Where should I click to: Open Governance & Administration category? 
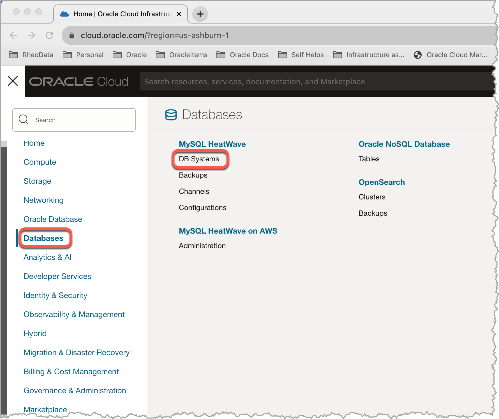[75, 391]
